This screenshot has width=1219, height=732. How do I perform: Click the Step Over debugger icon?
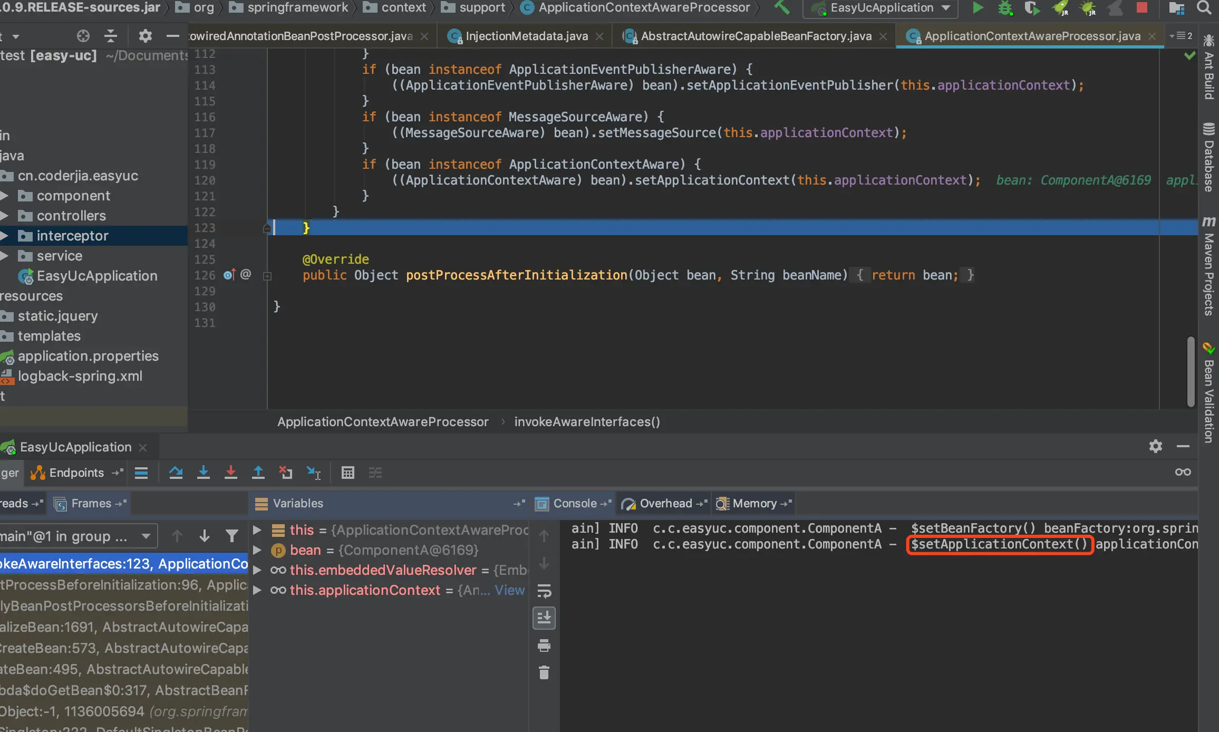176,473
